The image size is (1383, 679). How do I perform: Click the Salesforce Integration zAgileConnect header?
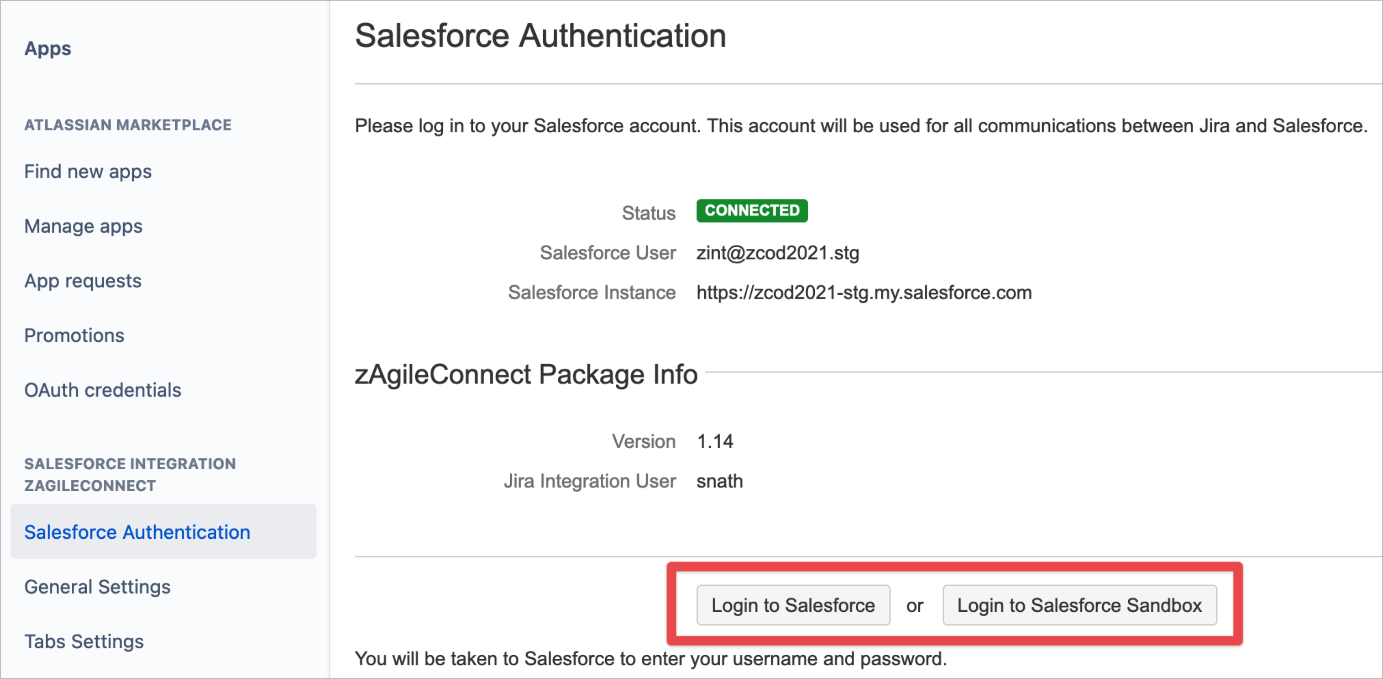tap(129, 474)
